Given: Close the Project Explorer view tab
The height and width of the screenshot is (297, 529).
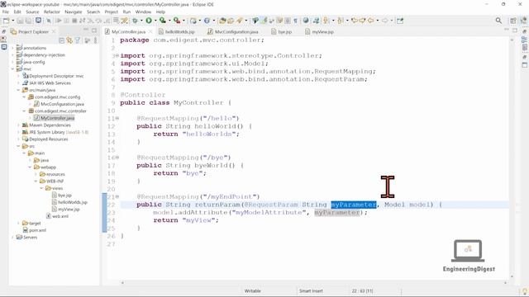Looking at the screenshot, I should (53, 31).
